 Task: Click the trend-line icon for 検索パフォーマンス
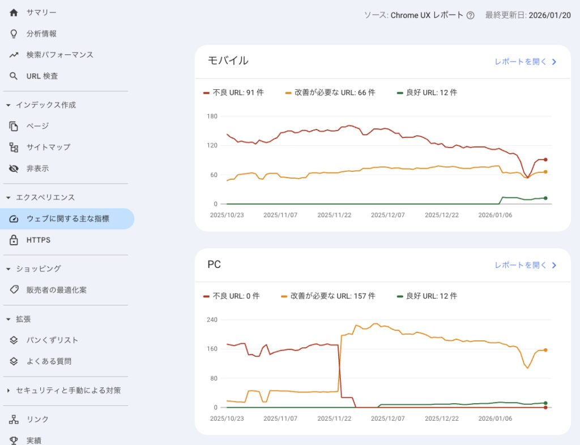(14, 55)
